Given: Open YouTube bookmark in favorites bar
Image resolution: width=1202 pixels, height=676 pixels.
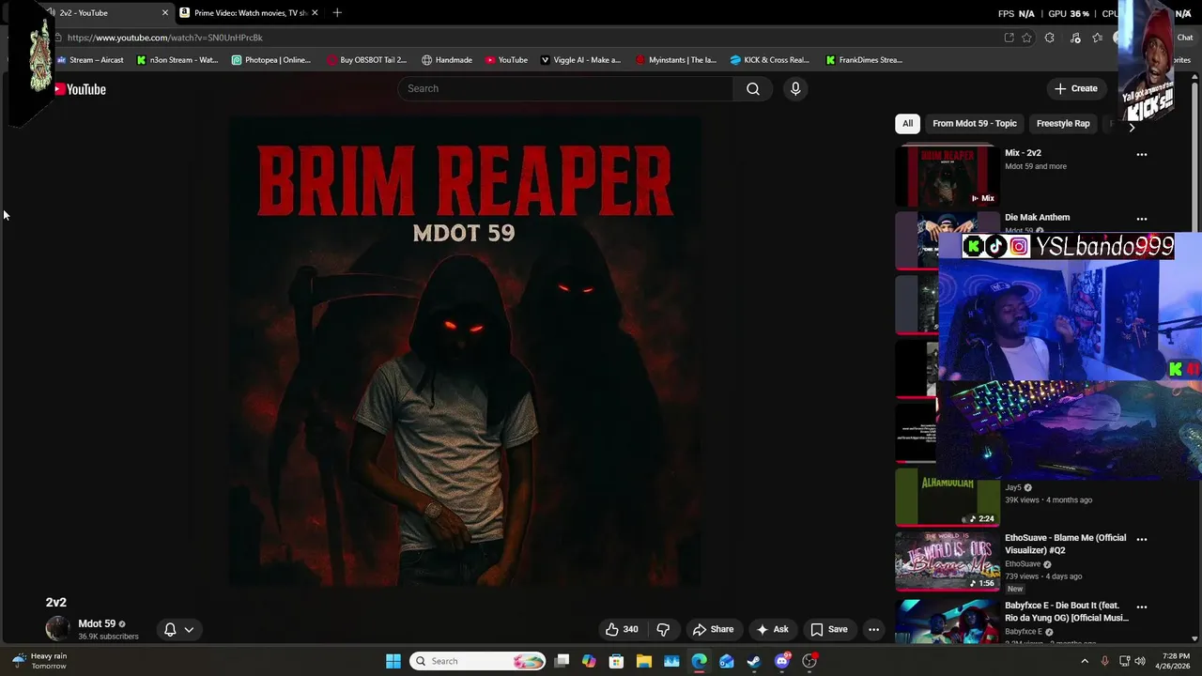Looking at the screenshot, I should (x=506, y=60).
